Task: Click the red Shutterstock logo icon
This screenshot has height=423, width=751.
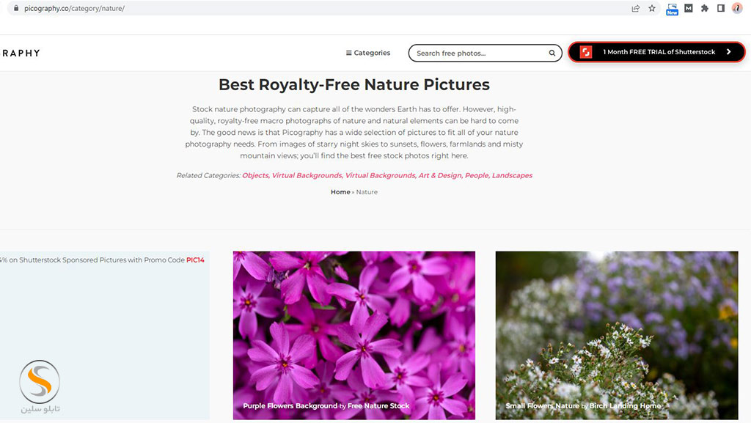Action: (x=586, y=52)
